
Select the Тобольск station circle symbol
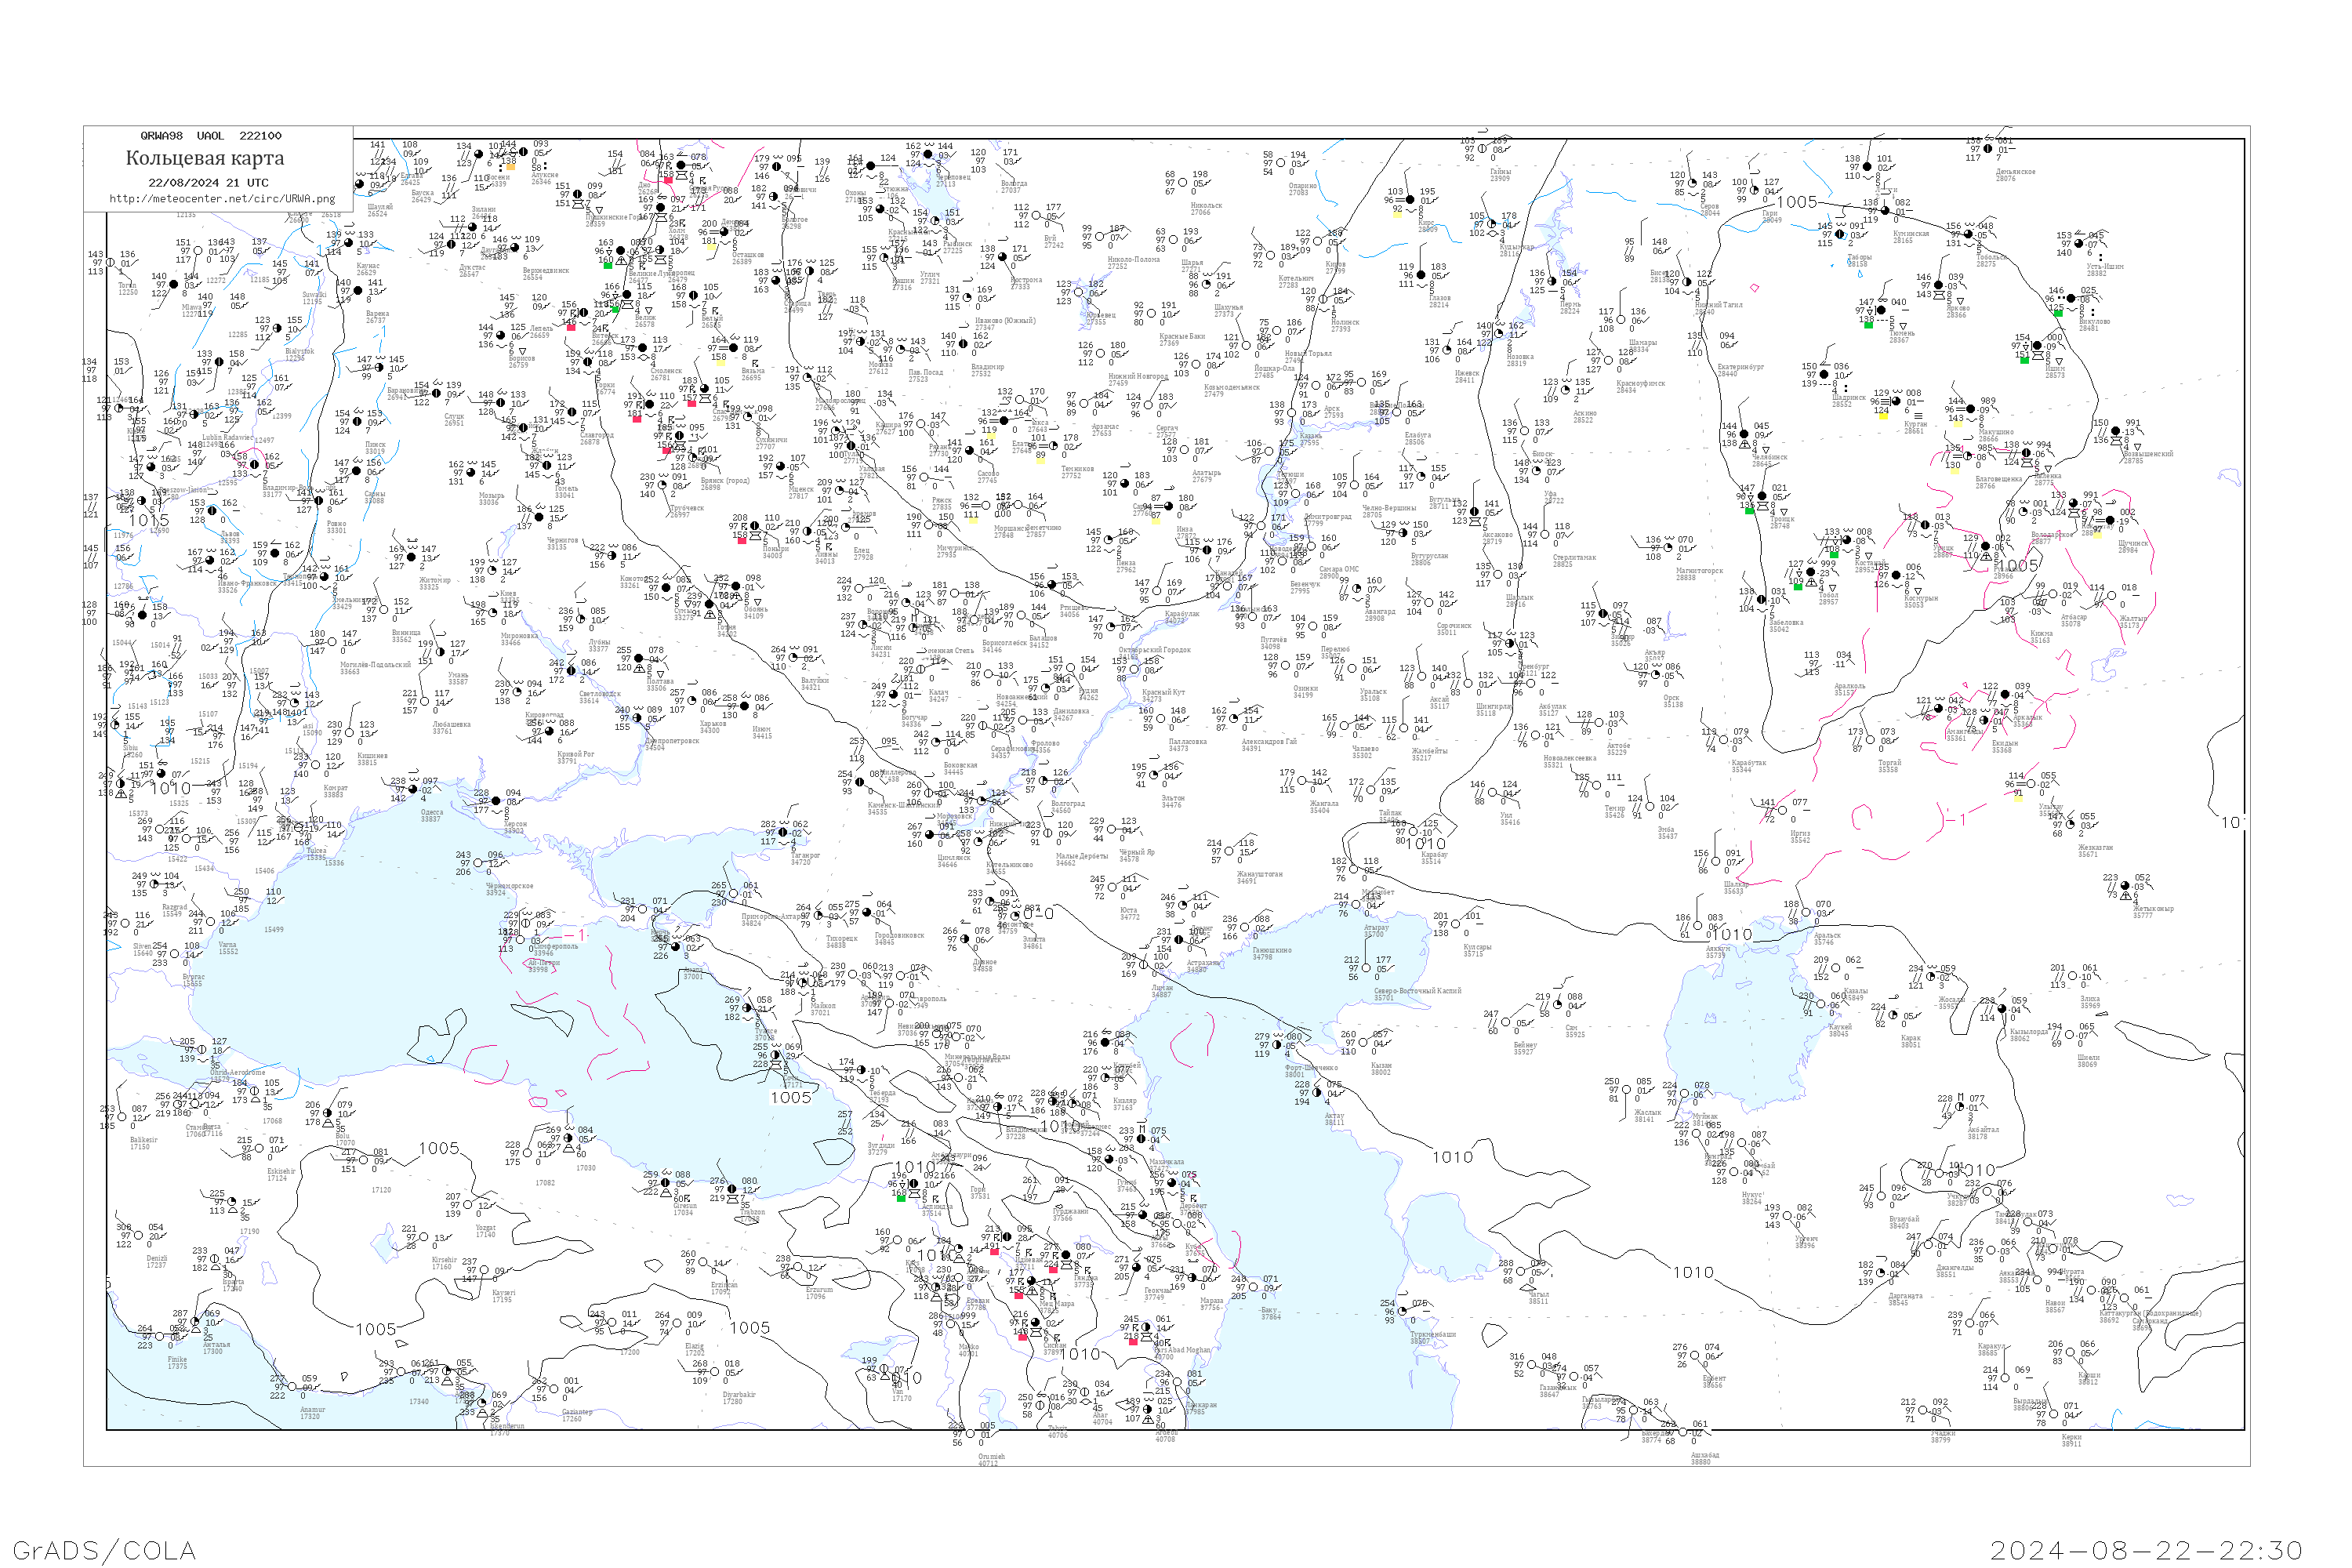pos(1968,235)
